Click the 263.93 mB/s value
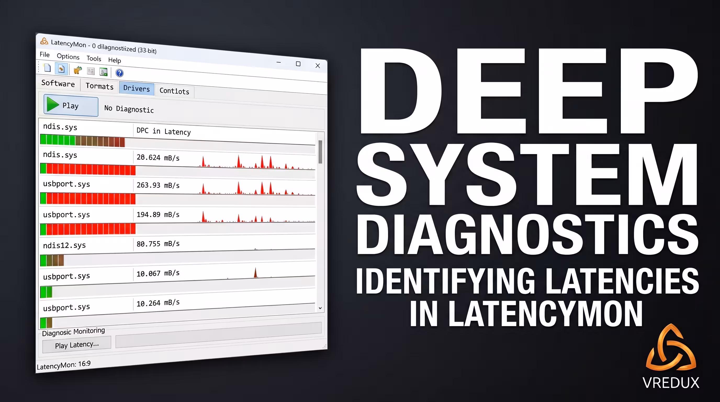This screenshot has height=402, width=720. pos(158,185)
